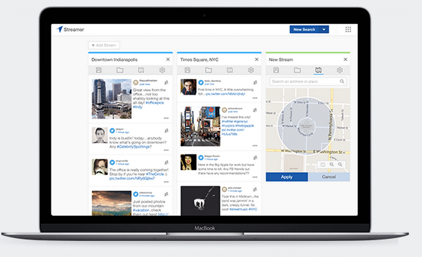Open more options on 'The office is really coming together' post

coord(166,182)
